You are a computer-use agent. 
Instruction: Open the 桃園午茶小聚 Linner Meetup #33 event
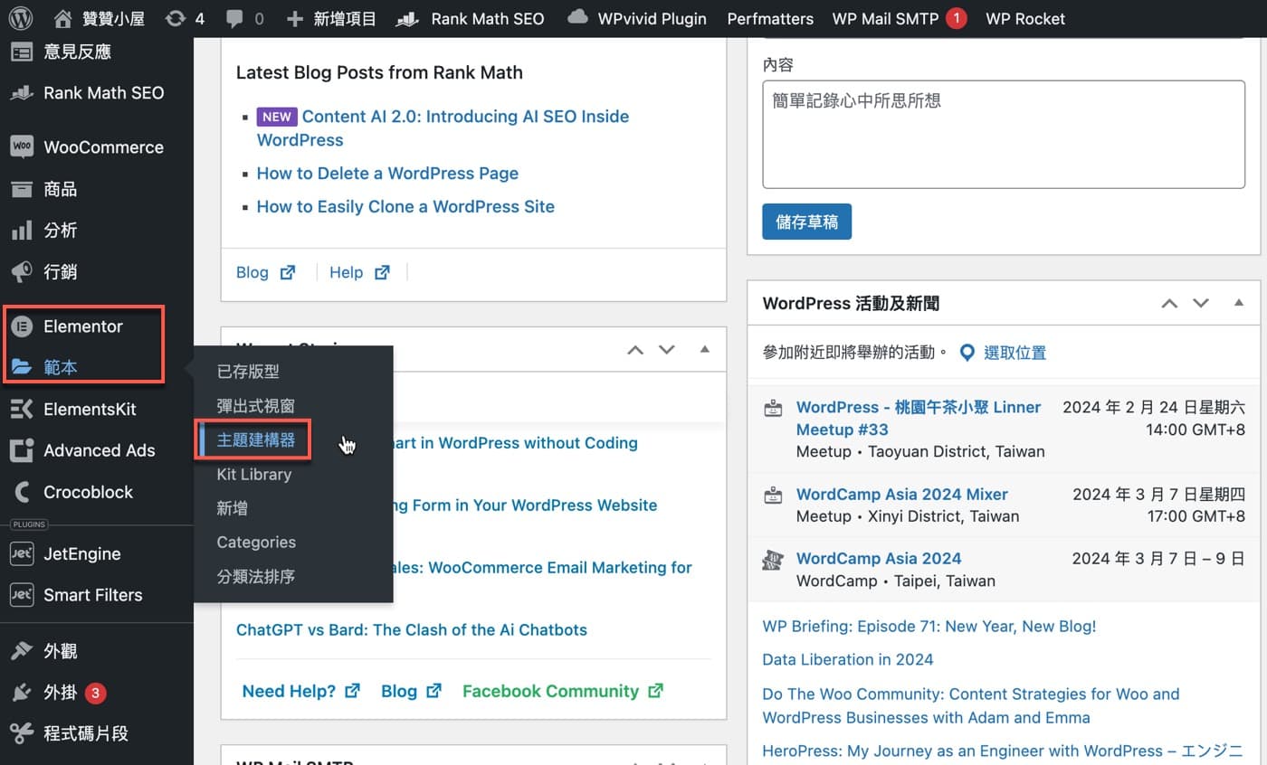tap(919, 418)
